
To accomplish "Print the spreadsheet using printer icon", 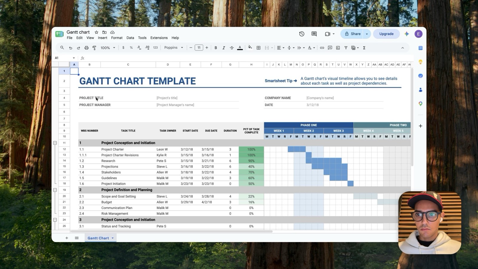I will (x=86, y=48).
